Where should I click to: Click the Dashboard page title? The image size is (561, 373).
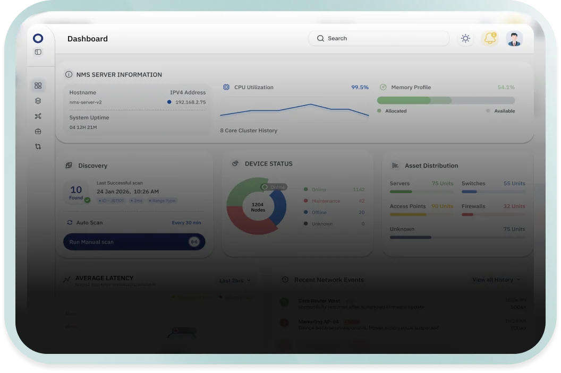coord(88,39)
